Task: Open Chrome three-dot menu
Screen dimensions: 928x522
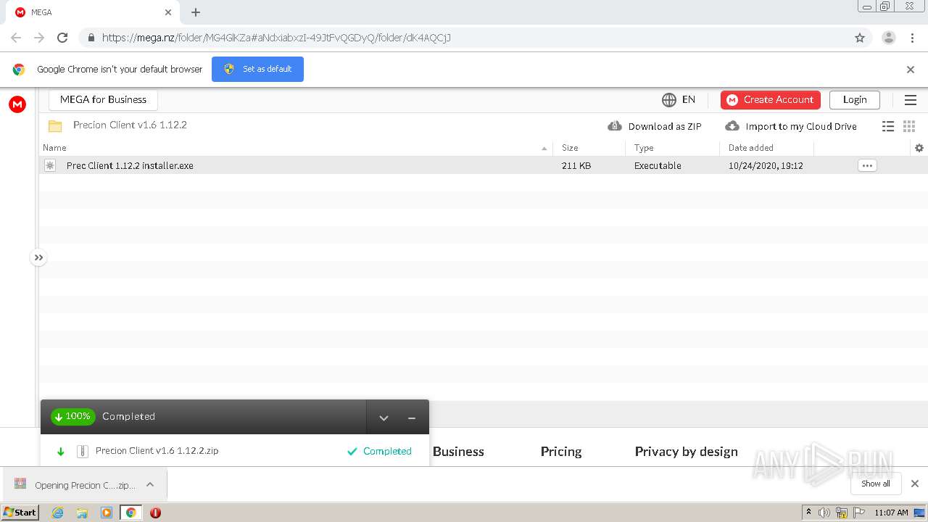Action: pyautogui.click(x=912, y=38)
